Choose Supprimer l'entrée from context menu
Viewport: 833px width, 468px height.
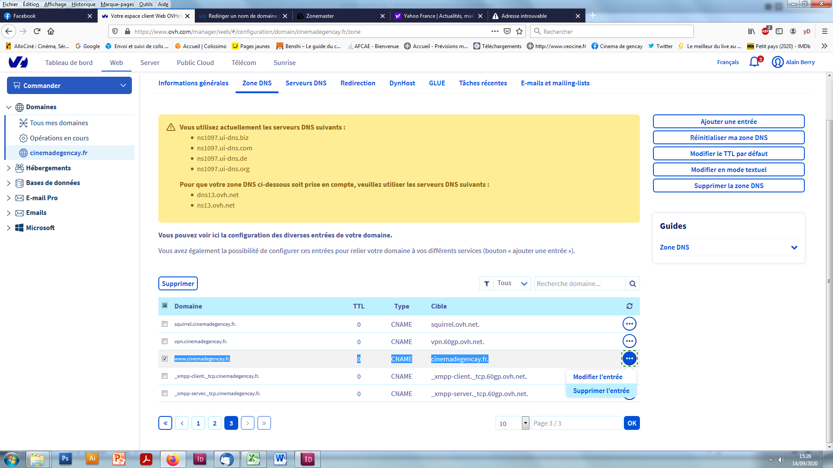601,391
